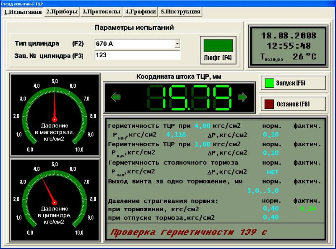Click the right green arrow beside rod coordinate
Image resolution: width=336 pixels, height=249 pixels.
click(x=243, y=97)
